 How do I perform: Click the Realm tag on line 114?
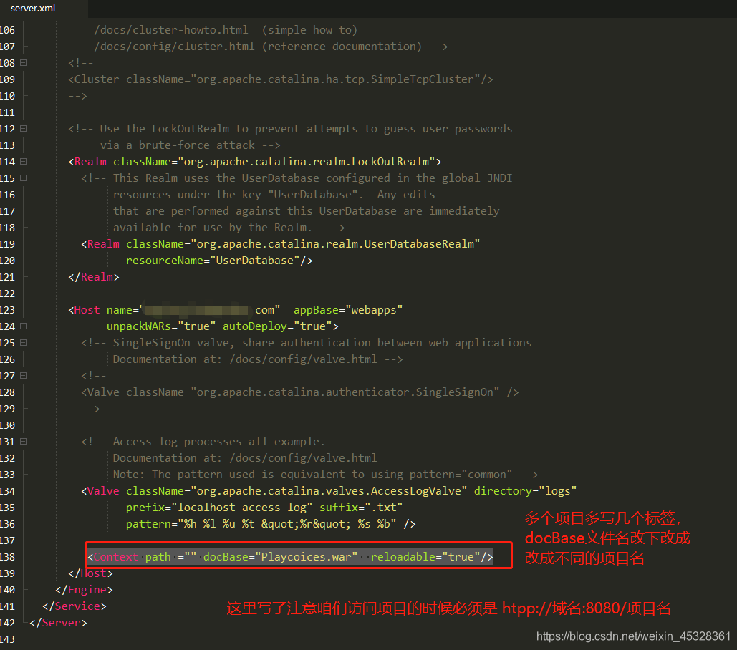click(x=90, y=162)
